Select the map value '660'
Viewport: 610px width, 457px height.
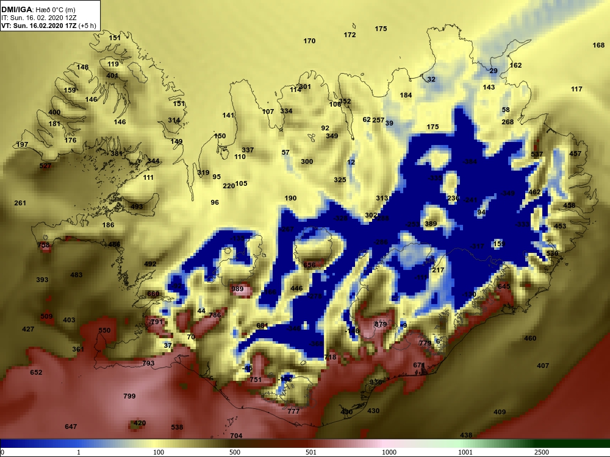[153, 294]
